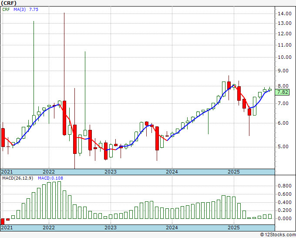Click the 0.800 MACD axis label
The image size is (296, 238).
click(x=285, y=186)
